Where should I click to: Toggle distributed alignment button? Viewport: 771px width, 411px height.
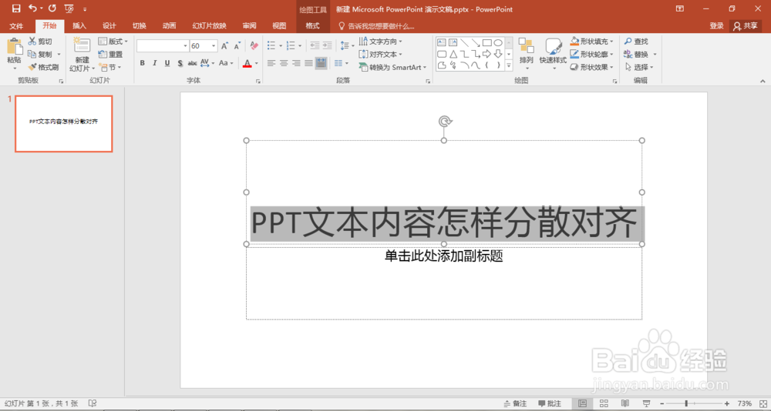tap(321, 63)
